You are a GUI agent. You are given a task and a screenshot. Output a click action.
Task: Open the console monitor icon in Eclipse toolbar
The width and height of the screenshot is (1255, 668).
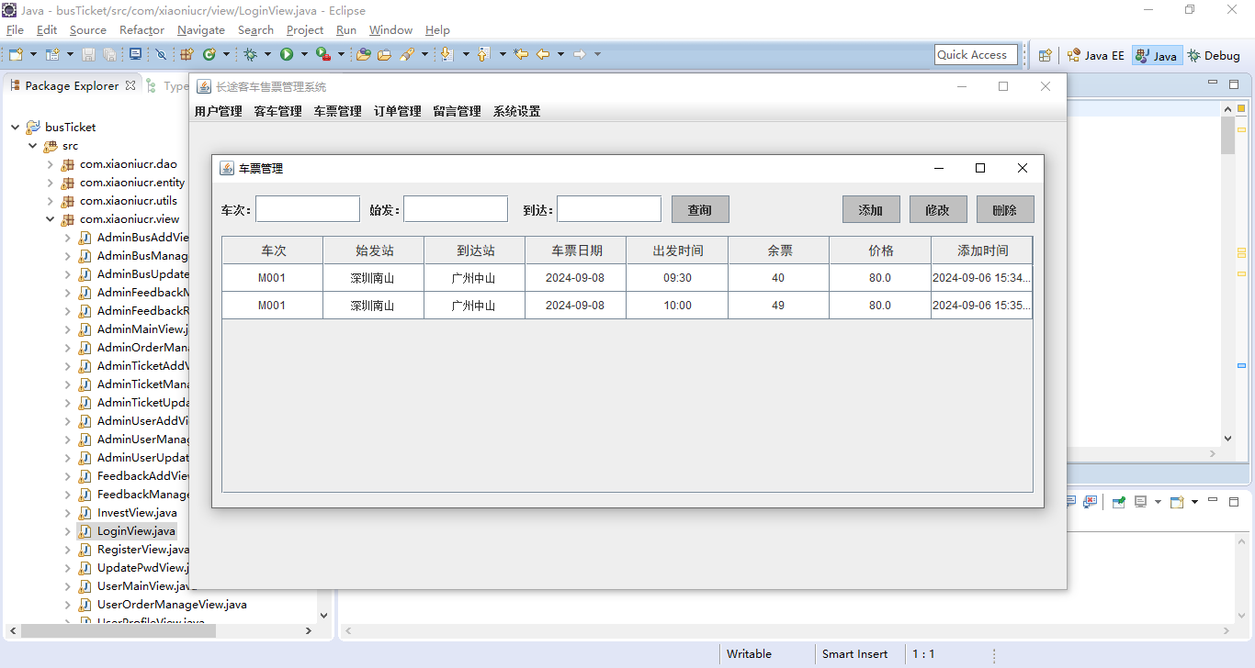coord(135,54)
